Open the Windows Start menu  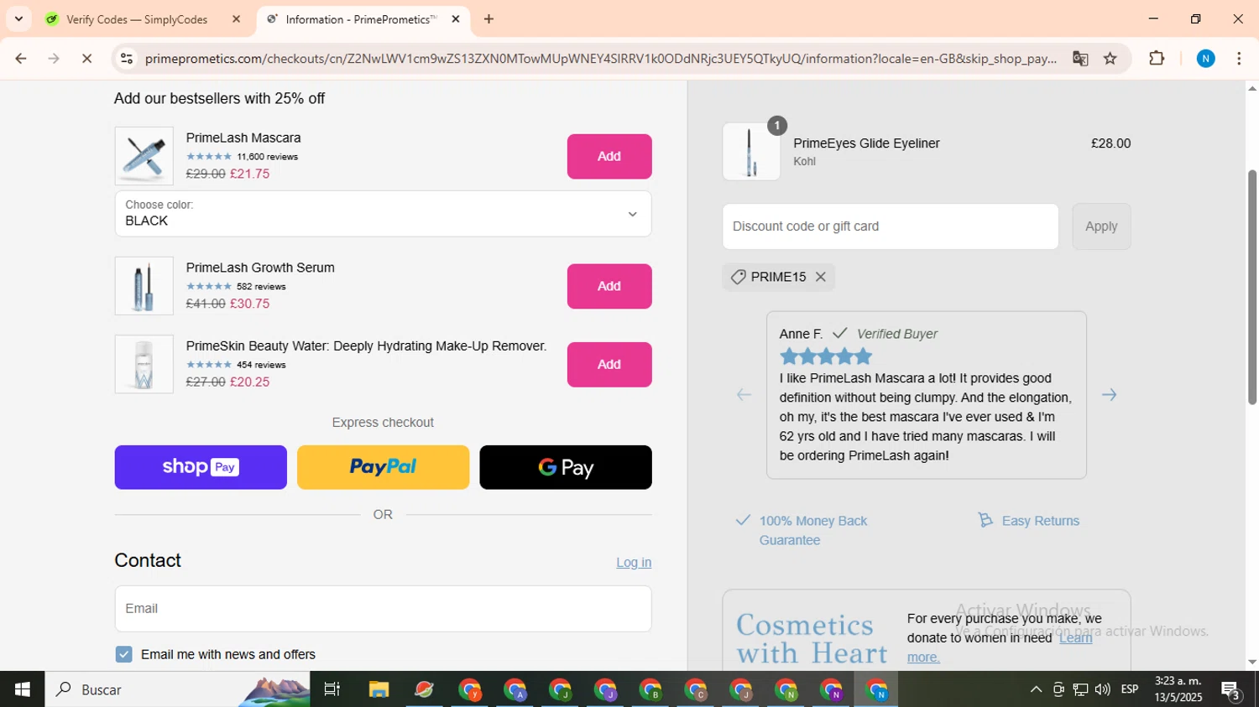coord(22,689)
